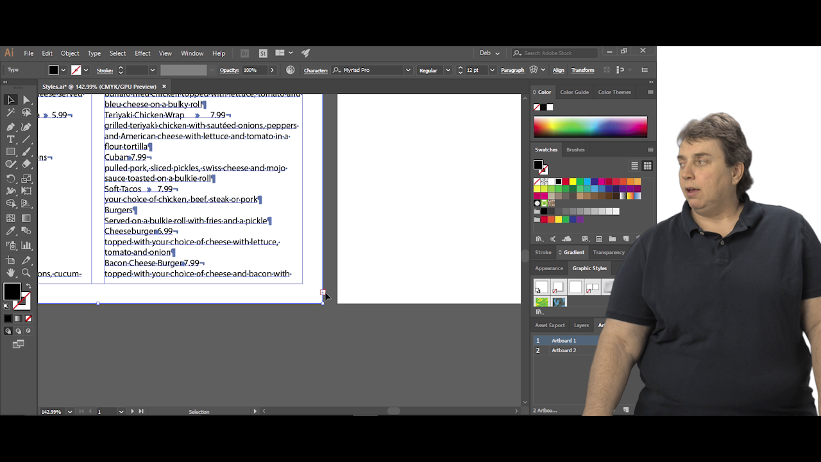The image size is (821, 462).
Task: Click the Opacity 100% field
Action: coord(255,70)
